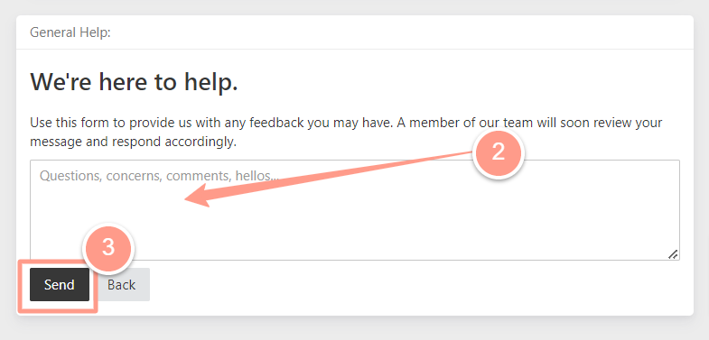Click the pink arrow's arrowhead tip

(186, 200)
